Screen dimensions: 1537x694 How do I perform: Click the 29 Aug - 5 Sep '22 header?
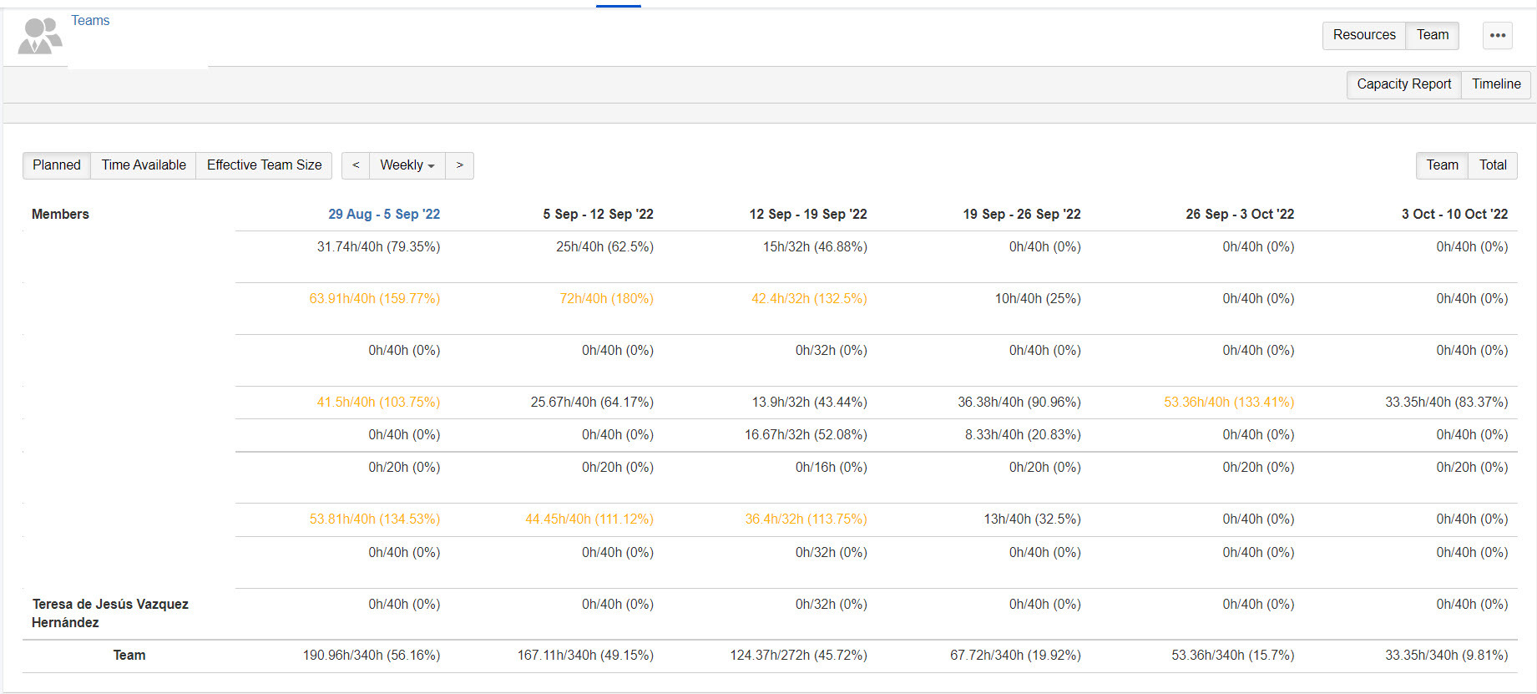tap(384, 215)
